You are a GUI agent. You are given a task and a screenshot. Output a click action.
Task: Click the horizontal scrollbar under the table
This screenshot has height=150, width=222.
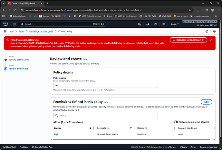131,139
